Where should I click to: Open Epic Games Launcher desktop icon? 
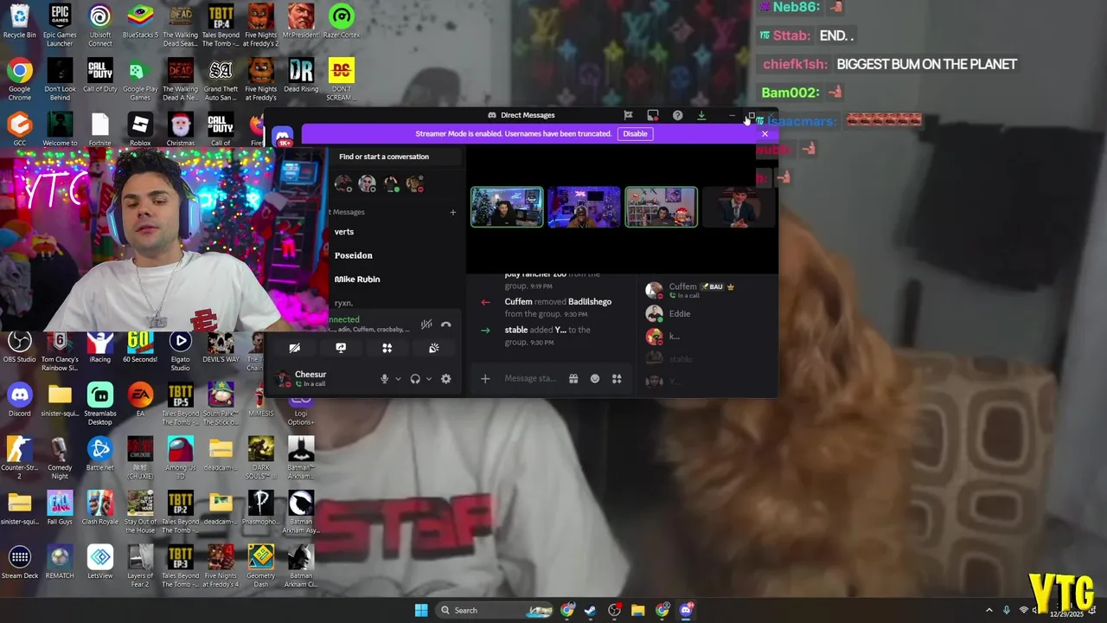60,26
